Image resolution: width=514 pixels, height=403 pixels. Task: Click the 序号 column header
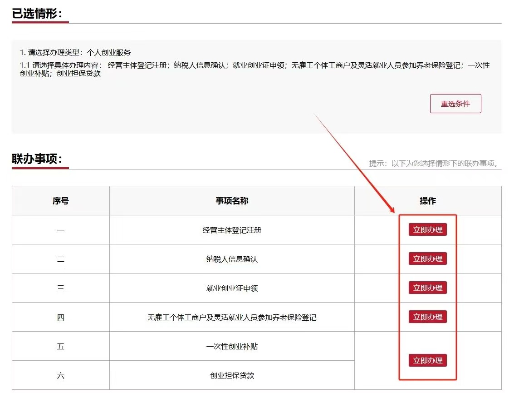click(60, 201)
